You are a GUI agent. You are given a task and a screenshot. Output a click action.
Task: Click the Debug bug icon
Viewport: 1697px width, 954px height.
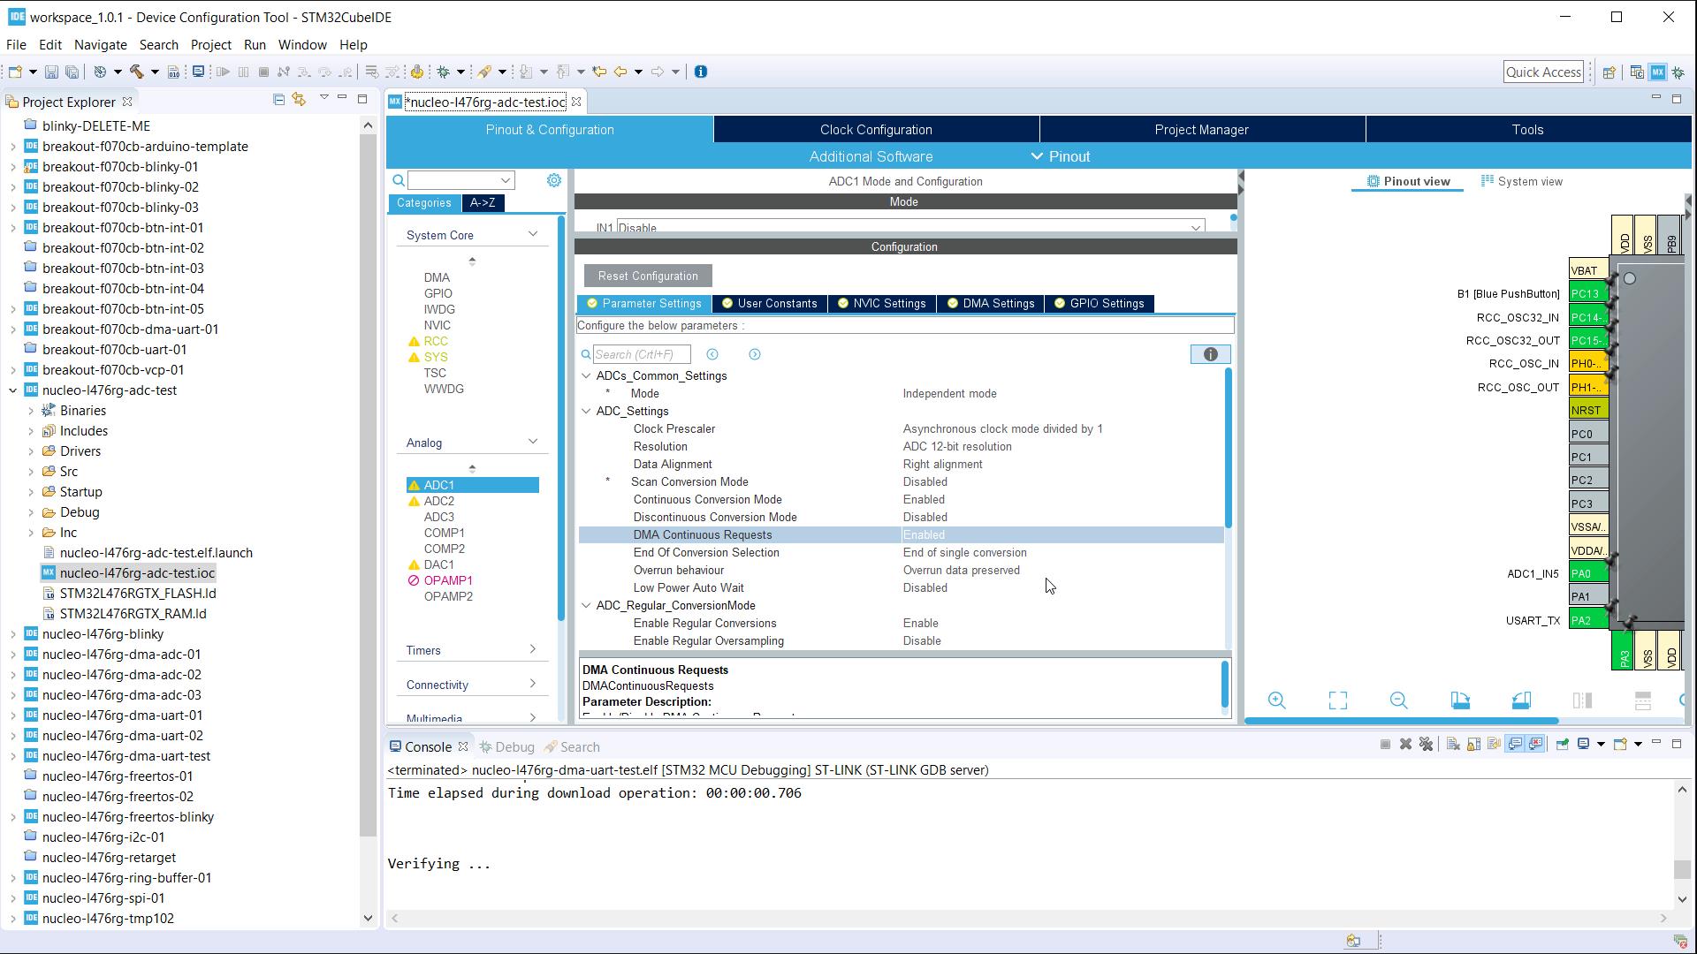443,72
